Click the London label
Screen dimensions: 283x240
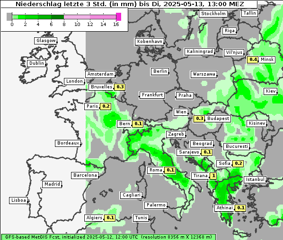pos(74,81)
